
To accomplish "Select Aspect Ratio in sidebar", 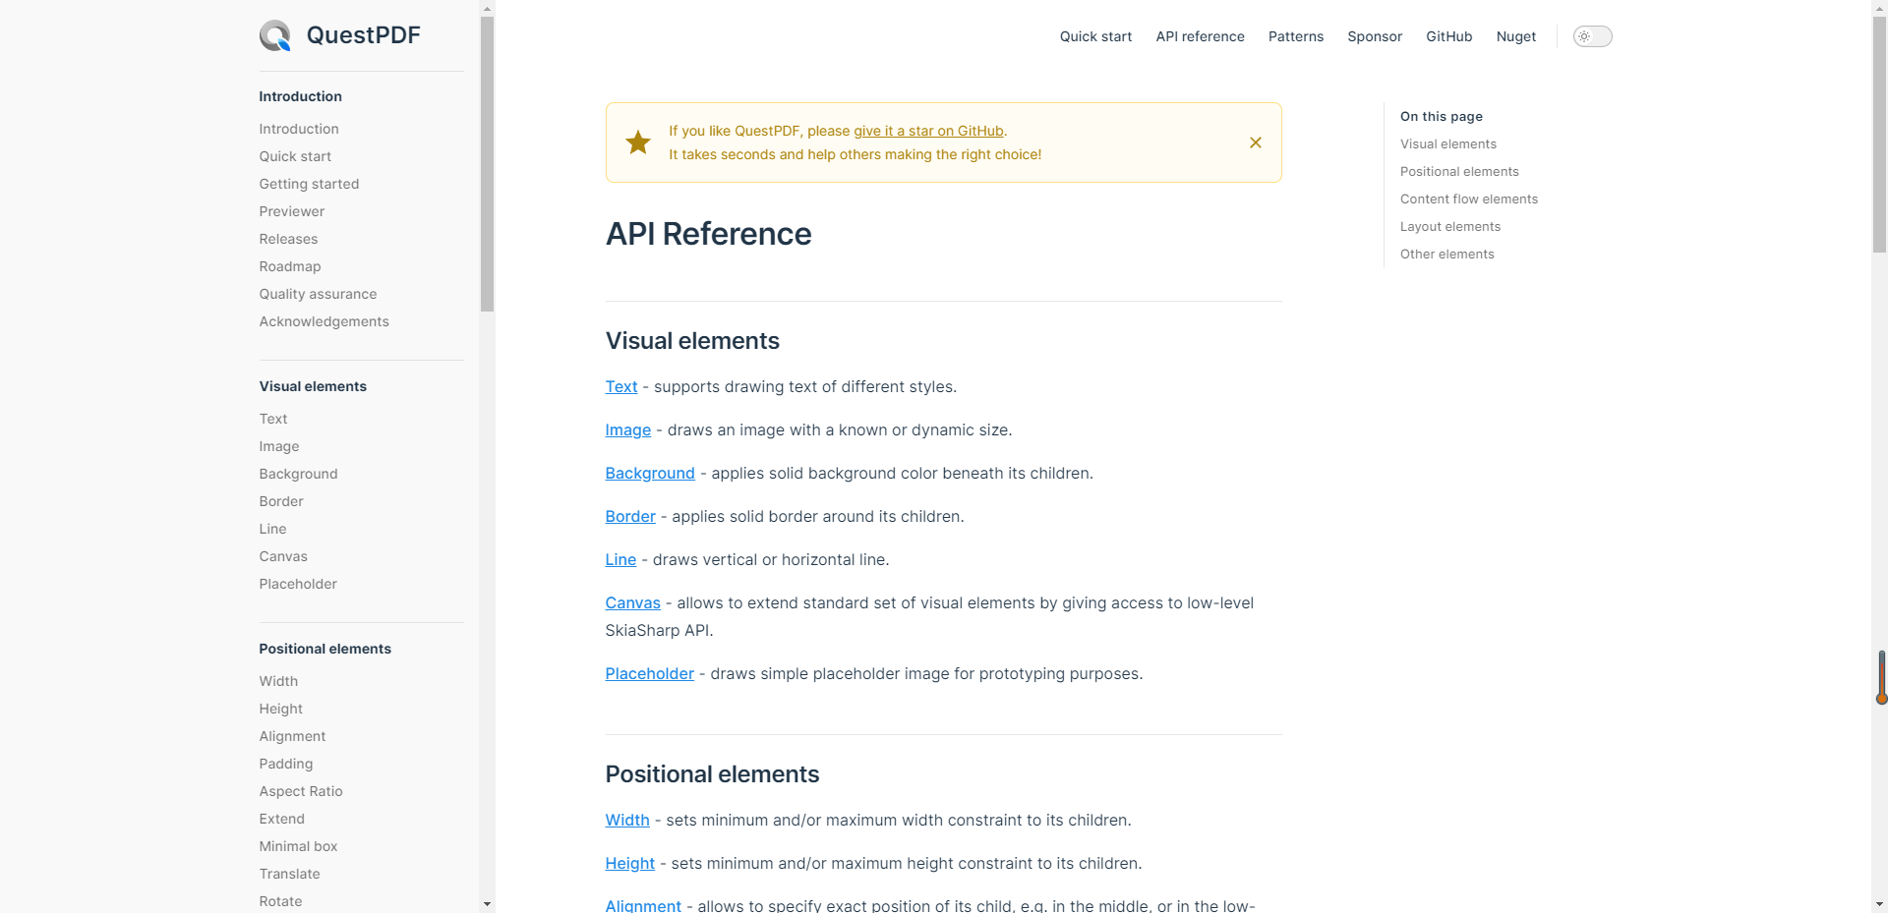I will click(x=301, y=791).
